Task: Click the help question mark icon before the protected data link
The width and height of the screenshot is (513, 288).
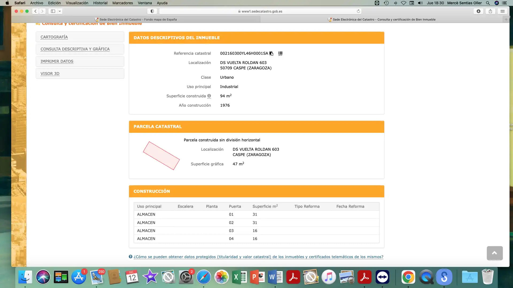Action: [130, 257]
